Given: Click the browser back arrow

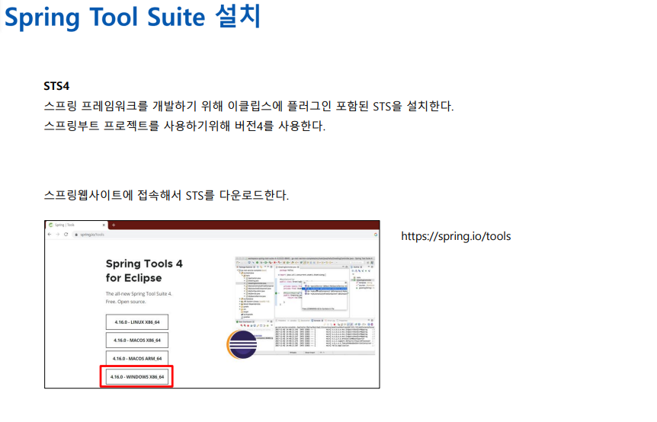Looking at the screenshot, I should coord(50,235).
